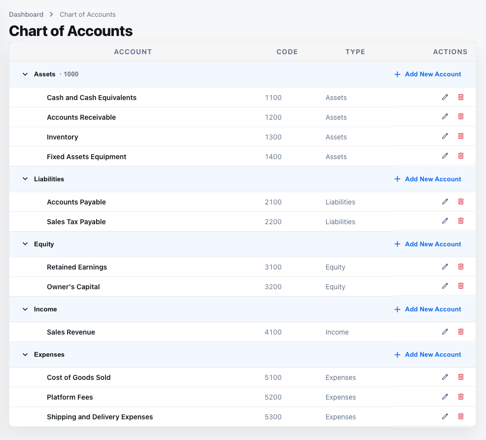Open the edit pencil for Accounts Payable
This screenshot has width=486, height=440.
point(445,202)
